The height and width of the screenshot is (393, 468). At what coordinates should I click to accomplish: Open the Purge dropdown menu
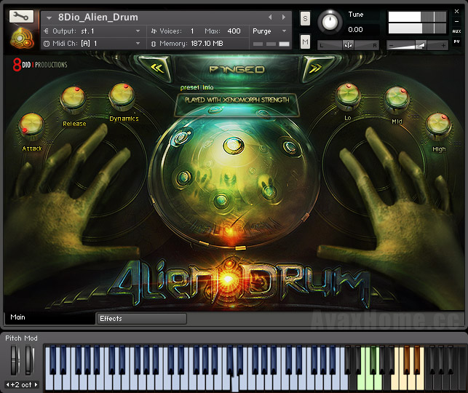pyautogui.click(x=269, y=31)
